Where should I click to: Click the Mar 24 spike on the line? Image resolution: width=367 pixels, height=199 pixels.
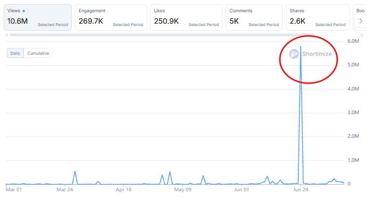tap(75, 172)
